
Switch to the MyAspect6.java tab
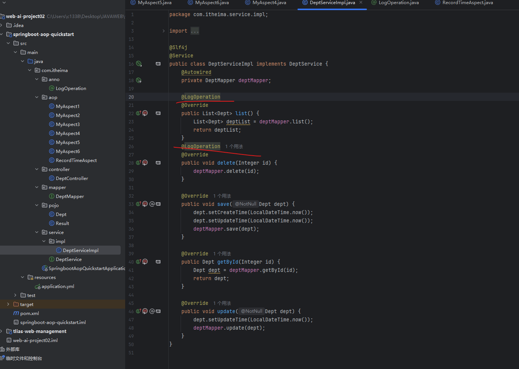coord(208,3)
